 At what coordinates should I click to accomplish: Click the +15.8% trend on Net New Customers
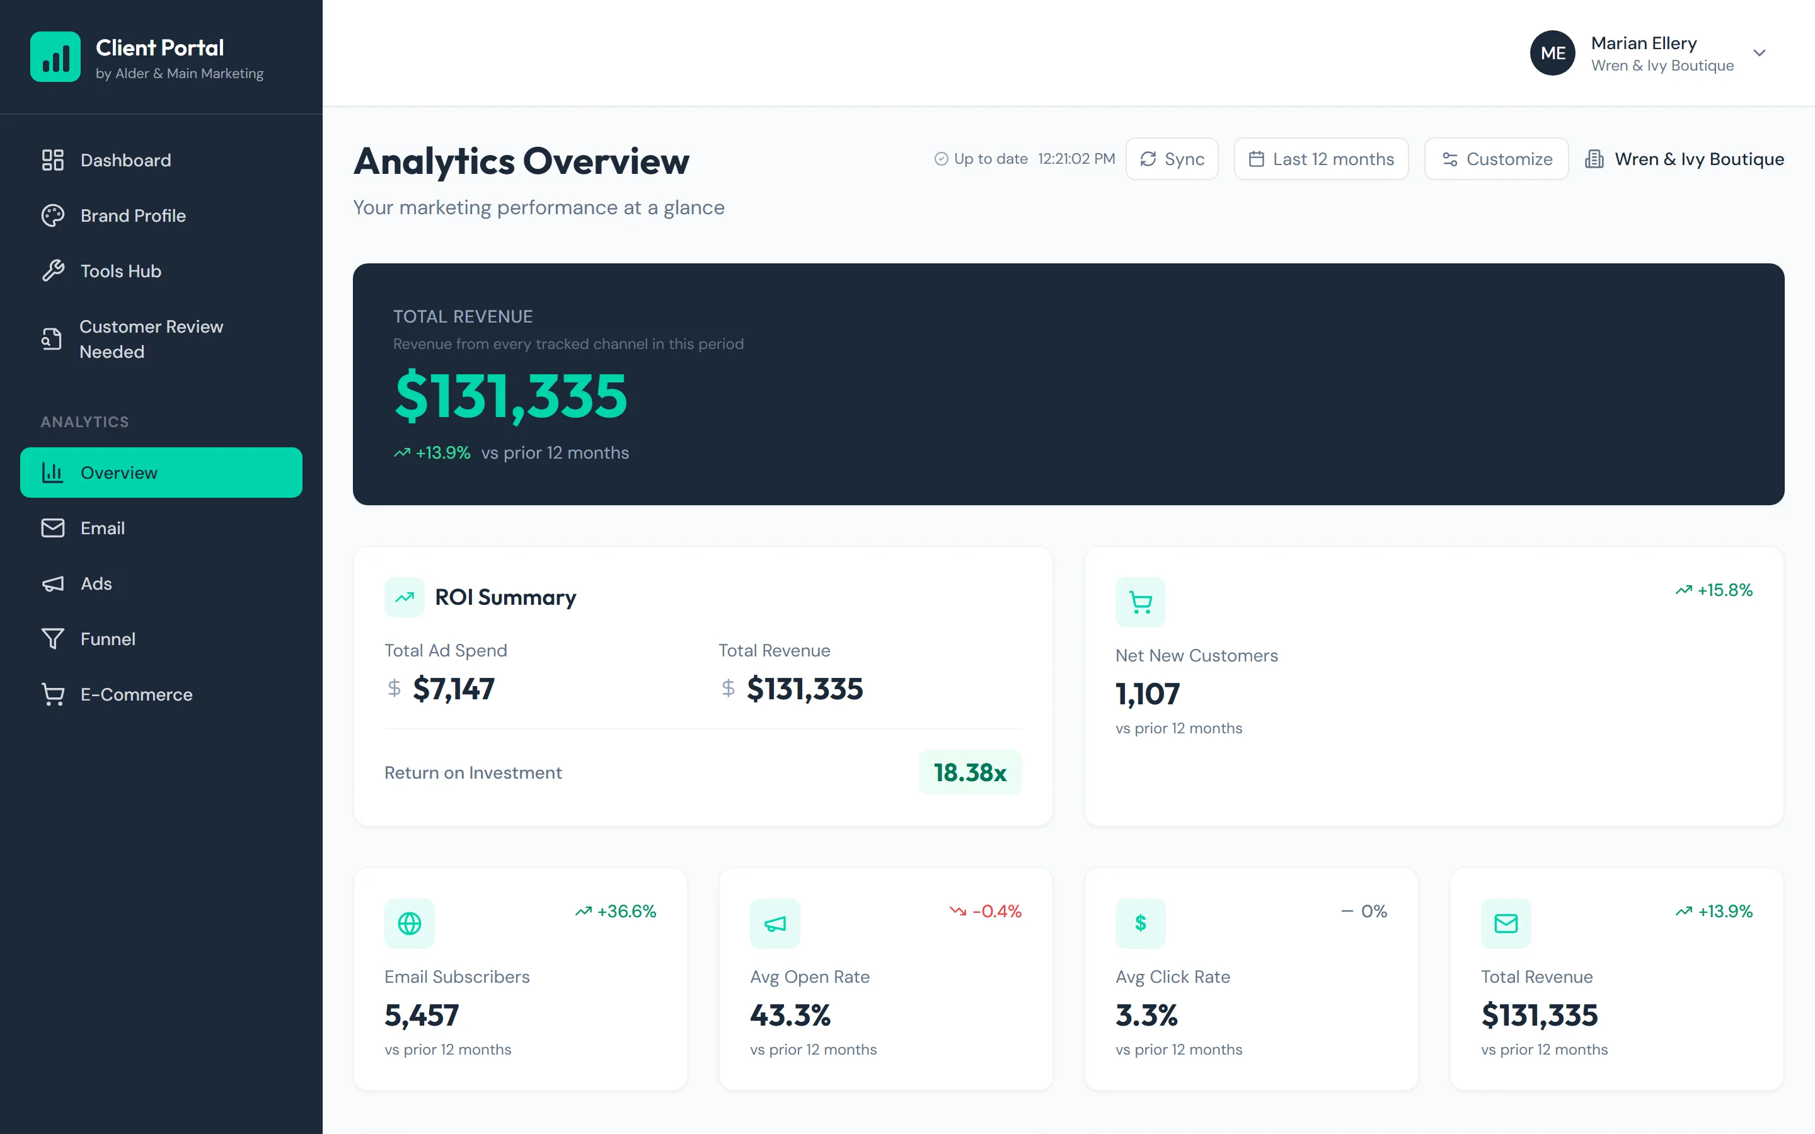coord(1714,590)
